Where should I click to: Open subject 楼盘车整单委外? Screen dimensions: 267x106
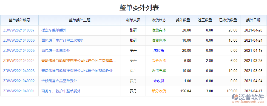(x=54, y=30)
